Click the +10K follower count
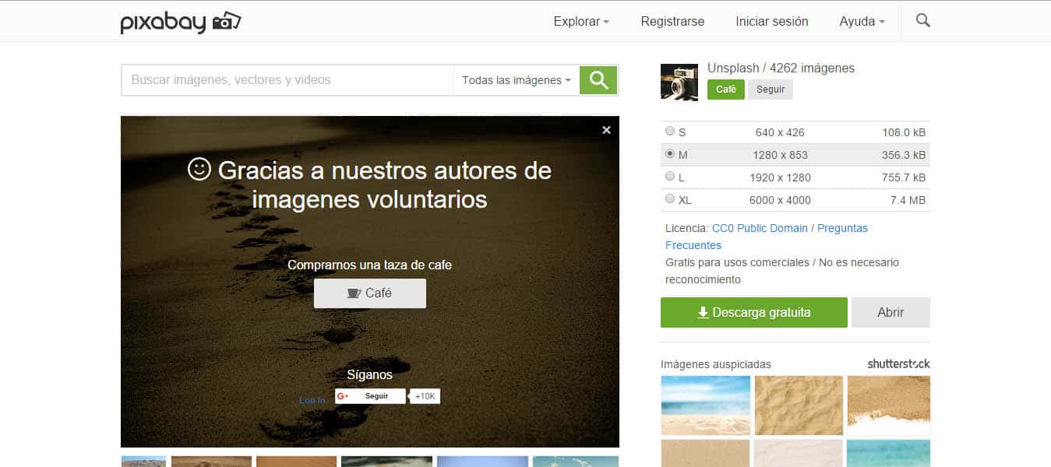Viewport: 1051px width, 467px height. tap(425, 396)
